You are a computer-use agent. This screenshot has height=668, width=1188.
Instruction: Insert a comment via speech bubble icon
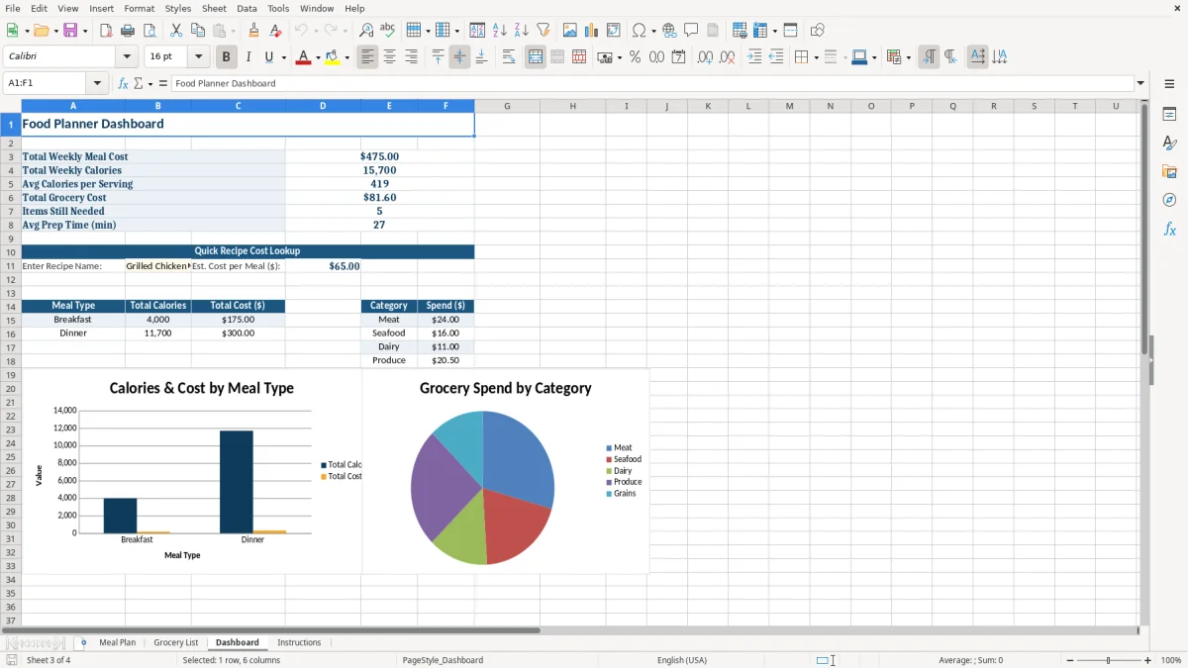[x=691, y=31]
